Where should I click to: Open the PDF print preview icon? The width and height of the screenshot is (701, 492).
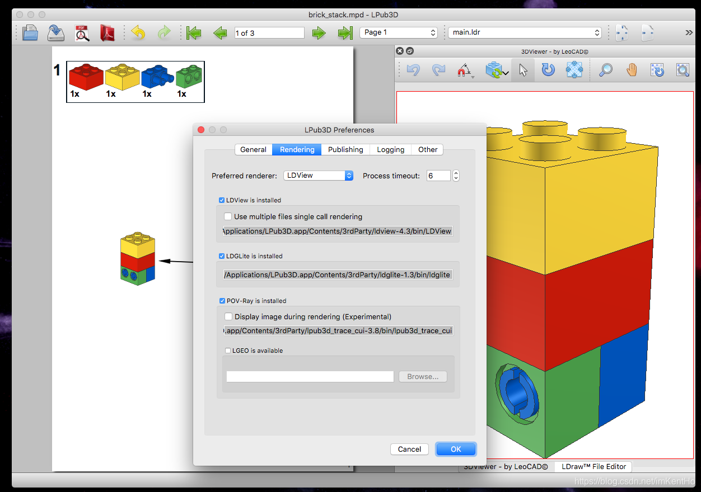82,33
